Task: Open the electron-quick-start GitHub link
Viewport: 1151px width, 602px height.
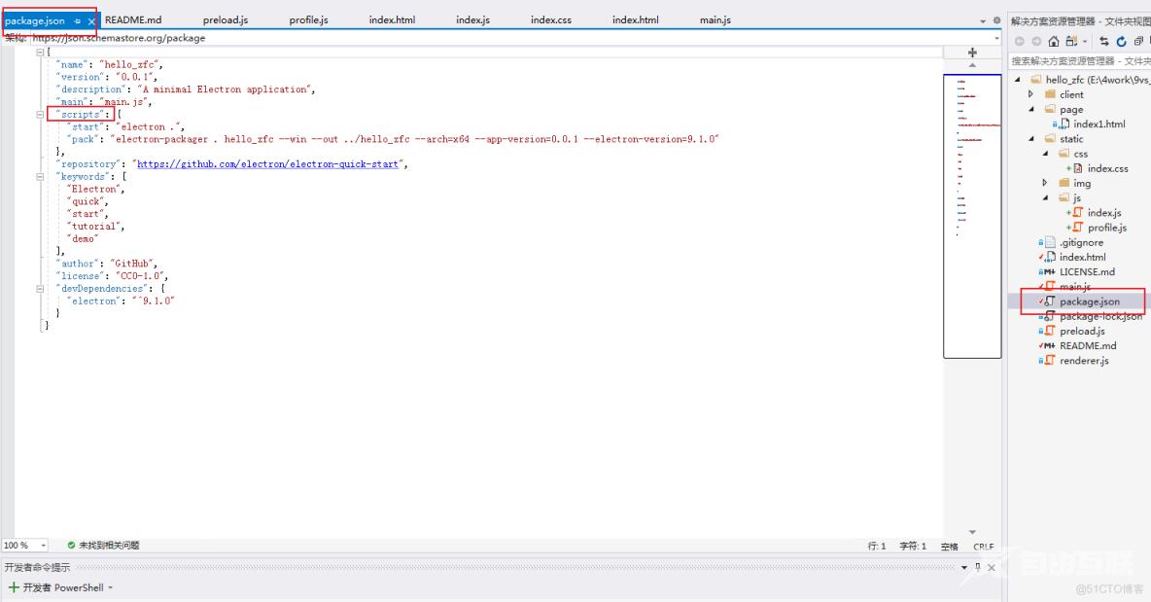Action: click(x=267, y=164)
